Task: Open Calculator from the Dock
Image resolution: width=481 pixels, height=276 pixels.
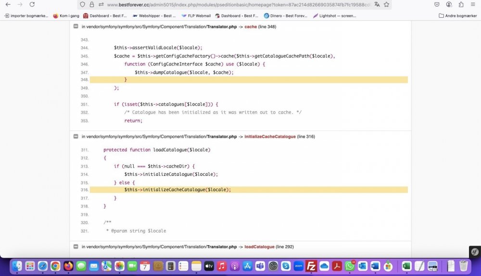Action: [171, 266]
